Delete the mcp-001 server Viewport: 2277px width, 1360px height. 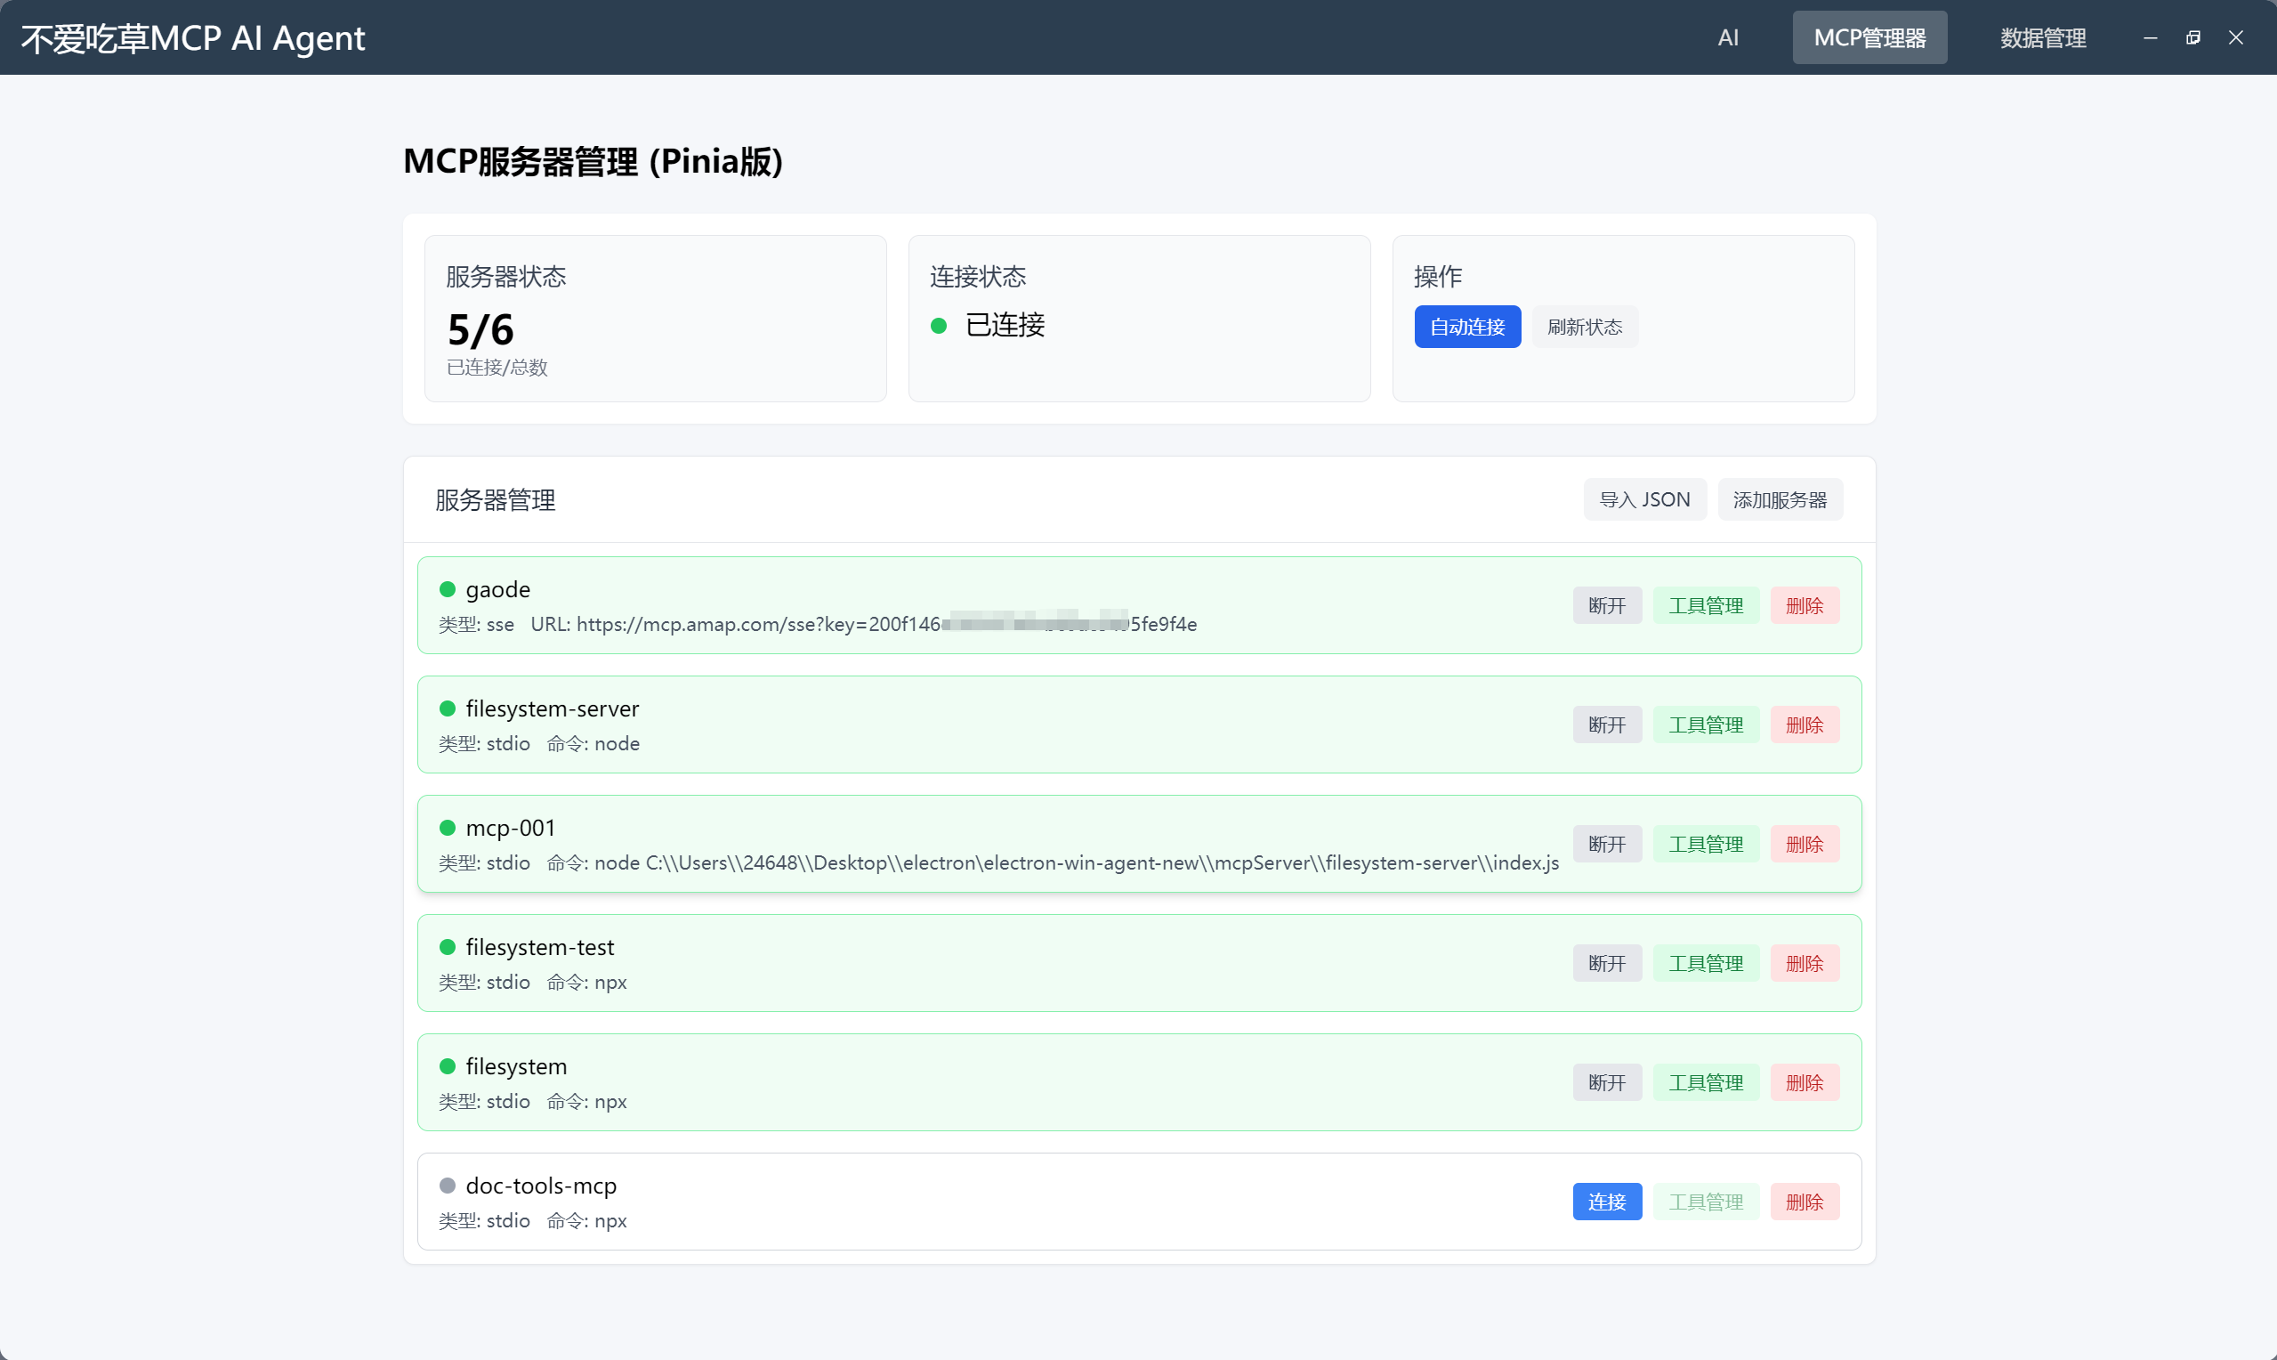[x=1805, y=844]
